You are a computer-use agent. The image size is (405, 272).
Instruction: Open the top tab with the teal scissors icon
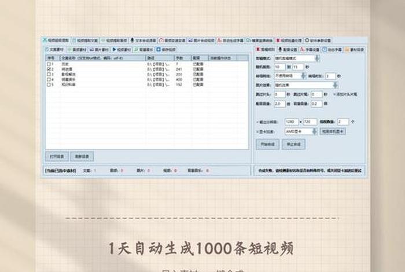[x=56, y=41]
